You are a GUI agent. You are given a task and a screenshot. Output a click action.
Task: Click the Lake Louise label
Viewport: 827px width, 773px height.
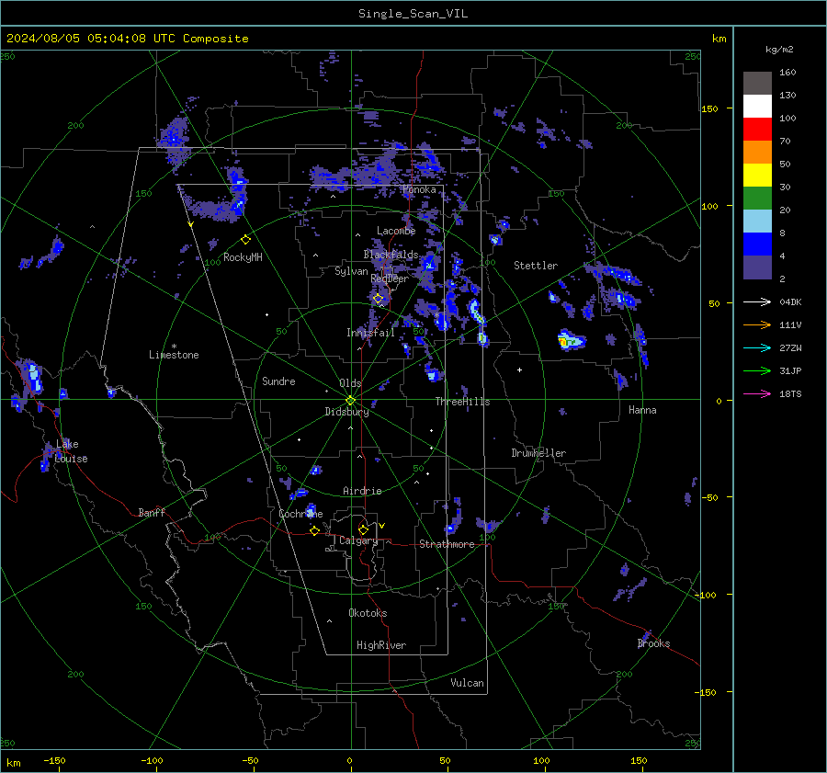coord(71,451)
